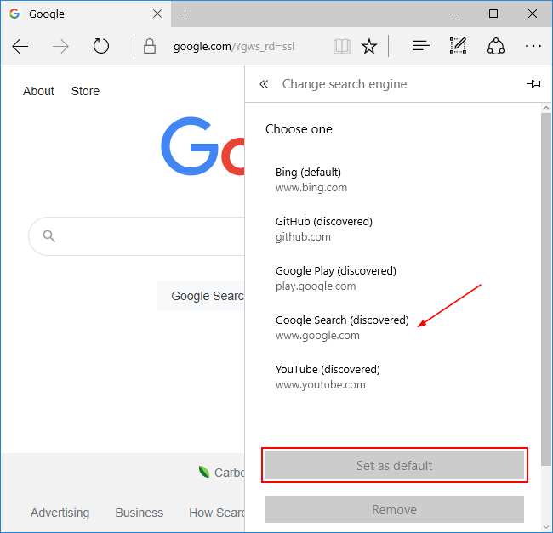Select YouTube (discovered) entry
Screen dimensions: 553x533
coord(392,377)
